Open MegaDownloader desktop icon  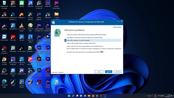pos(22,15)
